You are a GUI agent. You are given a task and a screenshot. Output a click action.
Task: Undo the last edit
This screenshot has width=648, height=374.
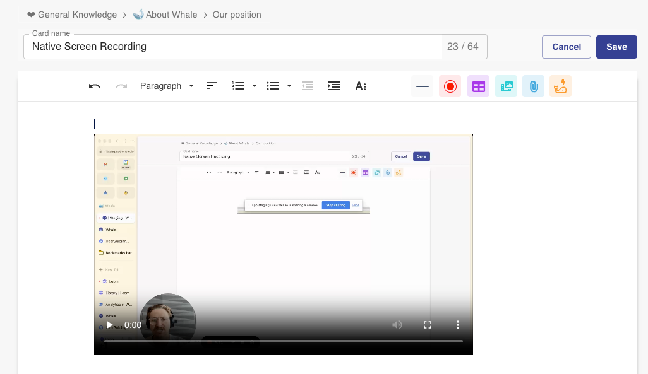click(95, 86)
